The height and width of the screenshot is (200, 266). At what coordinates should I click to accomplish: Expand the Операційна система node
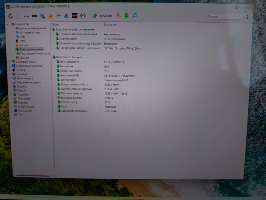click(9, 66)
